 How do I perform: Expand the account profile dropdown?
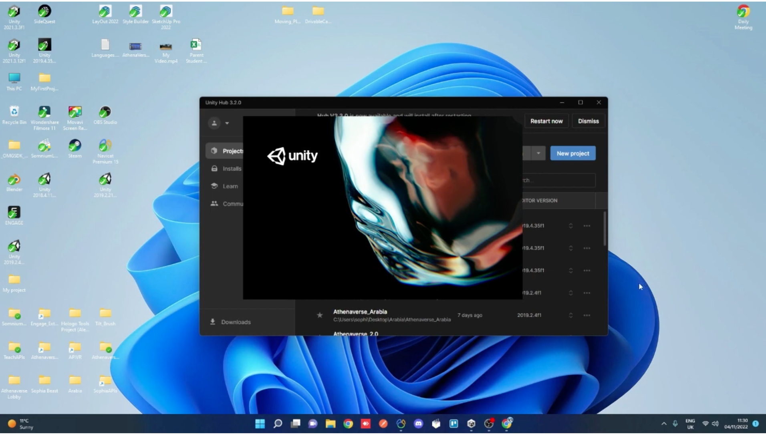click(219, 123)
